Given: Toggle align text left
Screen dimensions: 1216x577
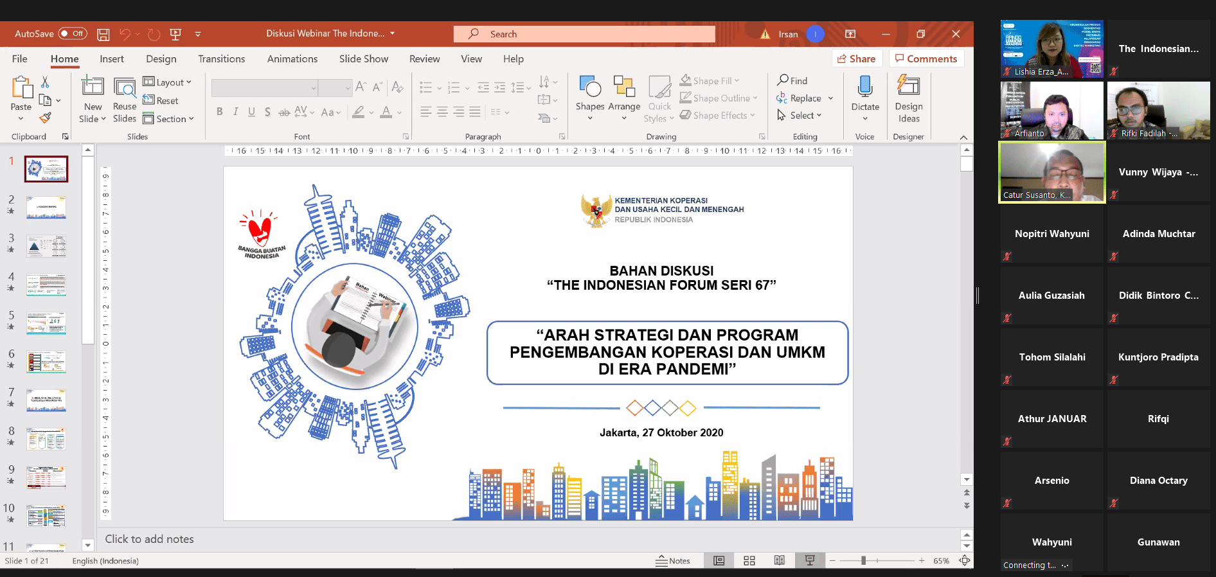Looking at the screenshot, I should click(x=426, y=112).
